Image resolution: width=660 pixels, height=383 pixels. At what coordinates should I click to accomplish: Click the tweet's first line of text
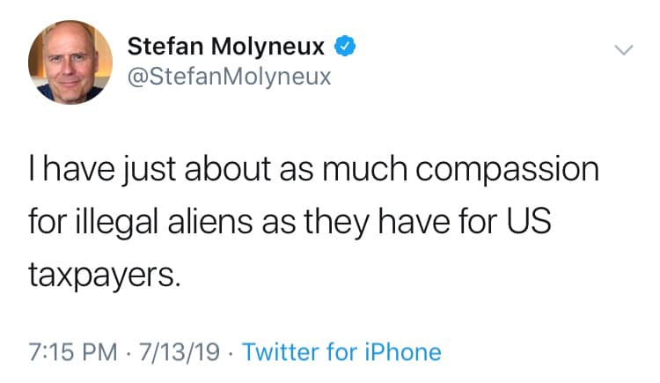pos(313,170)
